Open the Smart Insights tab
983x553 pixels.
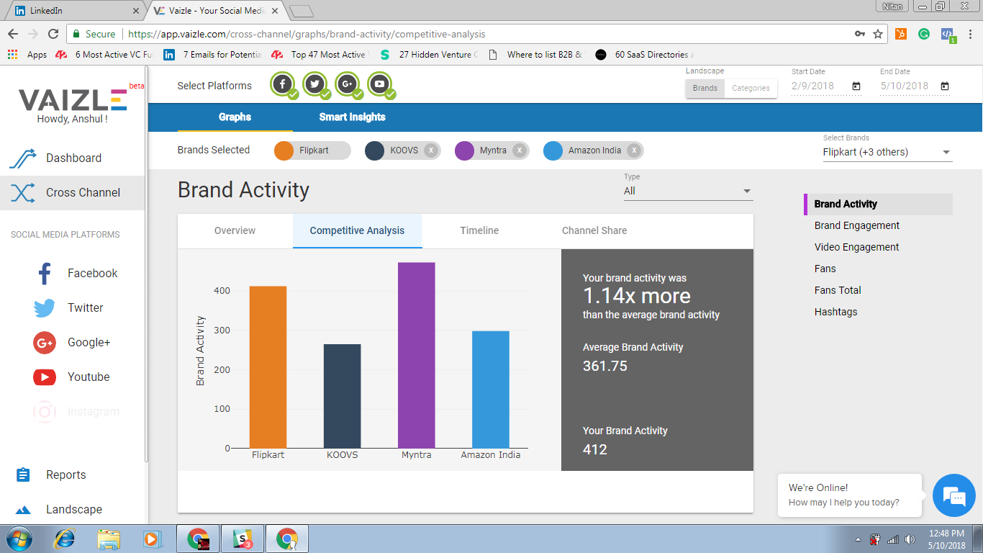(x=353, y=117)
